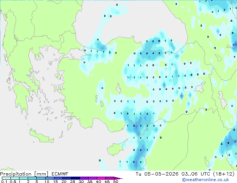
Task: Click the legend value '0.1'
Action: coord(4,182)
